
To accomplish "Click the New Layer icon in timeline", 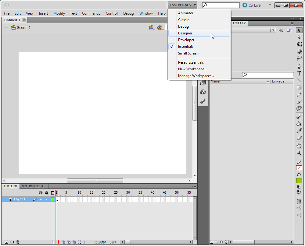I will [6, 242].
